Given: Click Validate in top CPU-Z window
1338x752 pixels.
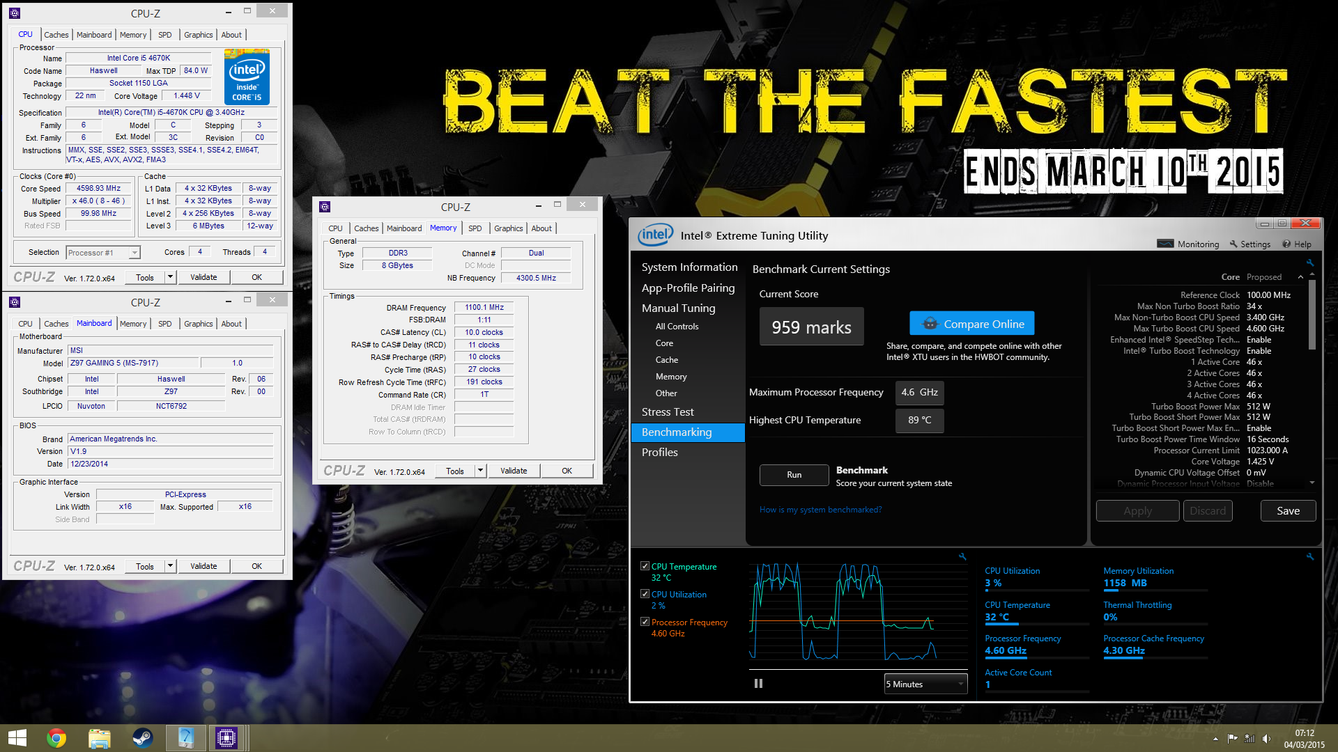Looking at the screenshot, I should (203, 277).
